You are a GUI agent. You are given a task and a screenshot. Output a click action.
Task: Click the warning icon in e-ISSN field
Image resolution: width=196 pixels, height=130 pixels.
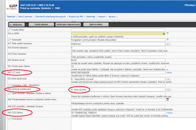[164, 33]
